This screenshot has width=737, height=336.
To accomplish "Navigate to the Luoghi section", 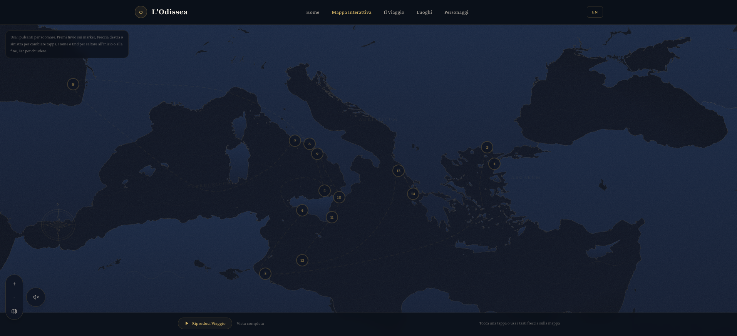I will click(x=424, y=12).
